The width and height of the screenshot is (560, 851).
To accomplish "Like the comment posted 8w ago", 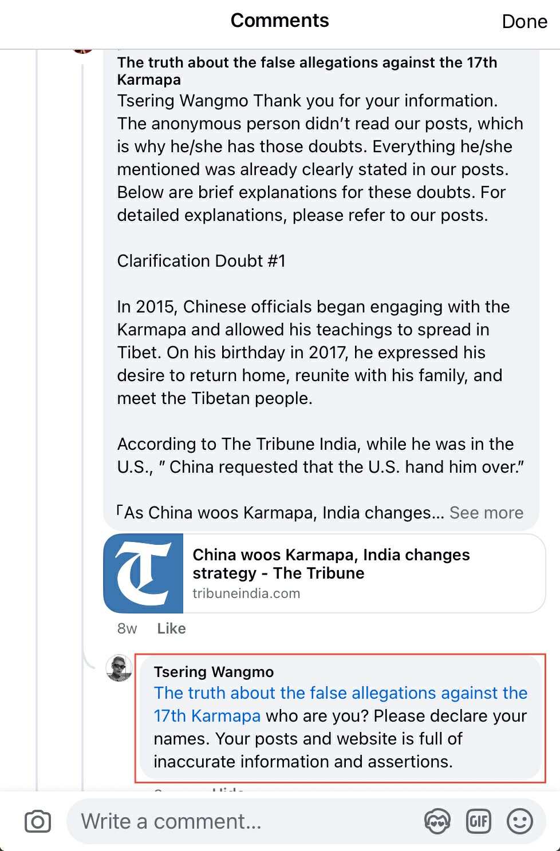I will click(x=171, y=628).
